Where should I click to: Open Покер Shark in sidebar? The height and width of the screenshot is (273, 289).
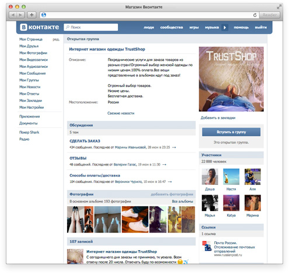coord(29,132)
